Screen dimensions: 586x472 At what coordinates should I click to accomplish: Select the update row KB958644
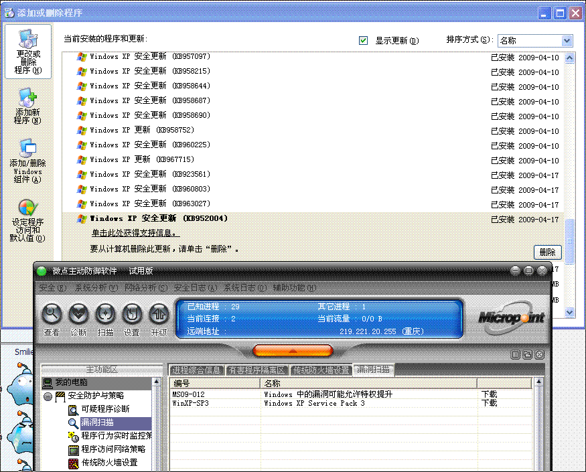tap(313, 86)
